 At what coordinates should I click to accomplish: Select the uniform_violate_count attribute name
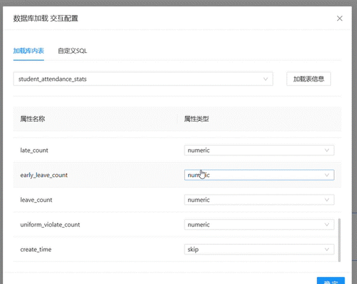[50, 225]
